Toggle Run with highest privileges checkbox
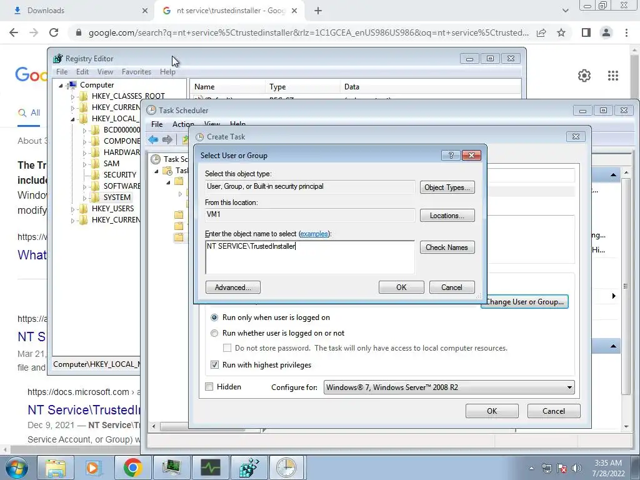The height and width of the screenshot is (480, 640). pyautogui.click(x=214, y=365)
